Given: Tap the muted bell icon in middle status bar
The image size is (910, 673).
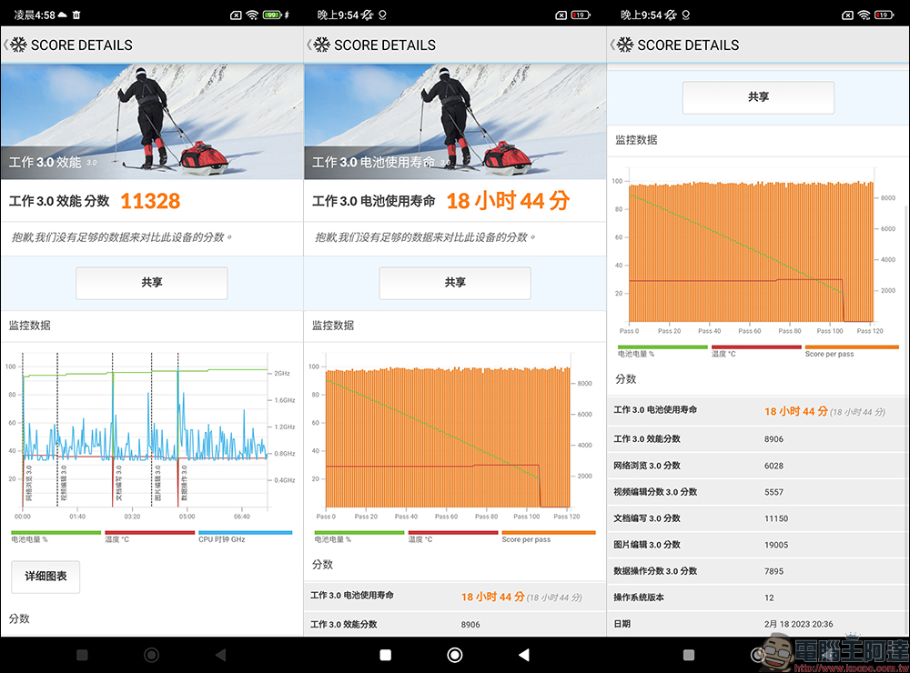Looking at the screenshot, I should (x=367, y=15).
